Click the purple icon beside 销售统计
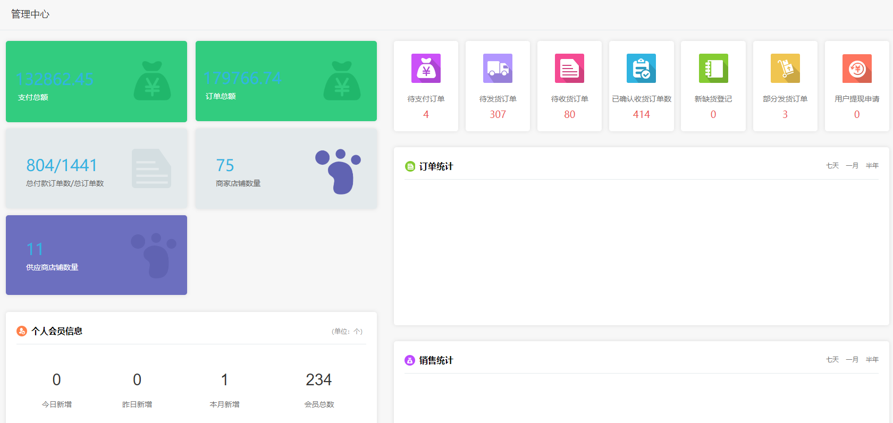893x423 pixels. coord(410,360)
